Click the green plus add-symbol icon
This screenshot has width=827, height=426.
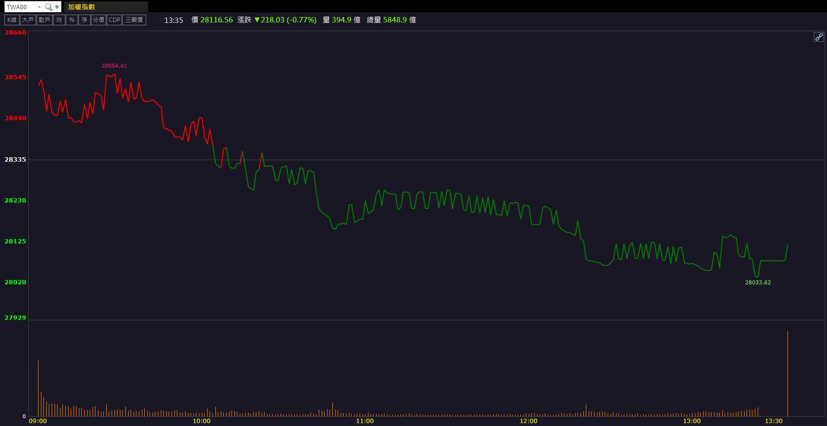tap(57, 7)
